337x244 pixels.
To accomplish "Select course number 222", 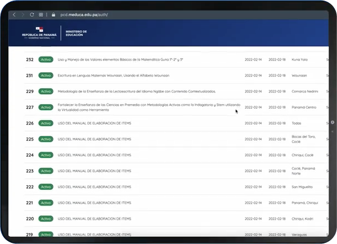I will tap(30, 187).
